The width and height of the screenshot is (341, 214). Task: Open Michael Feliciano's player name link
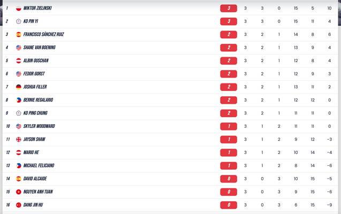point(39,166)
